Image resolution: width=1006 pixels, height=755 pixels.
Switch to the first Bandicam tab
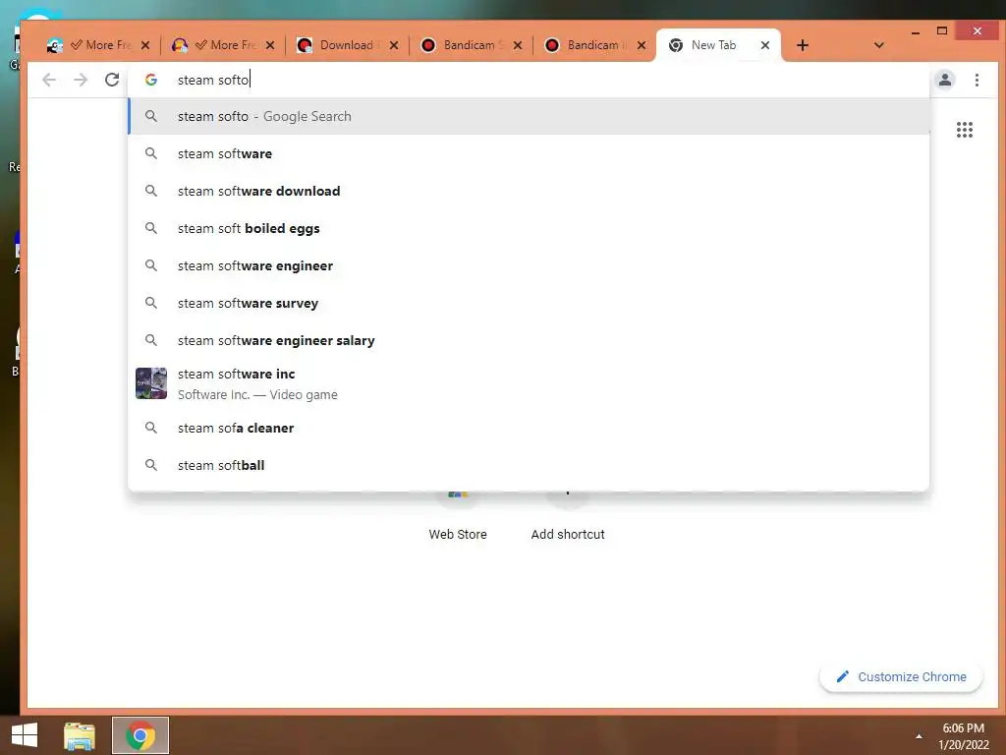[471, 45]
